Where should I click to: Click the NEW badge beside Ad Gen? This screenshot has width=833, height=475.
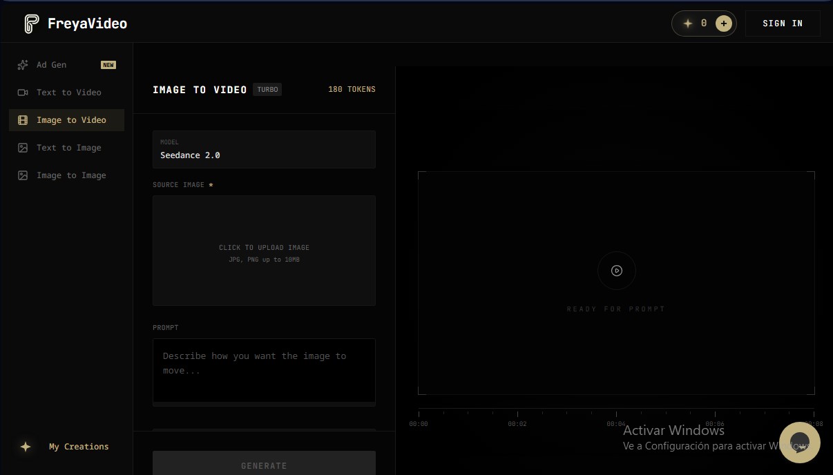pyautogui.click(x=108, y=65)
